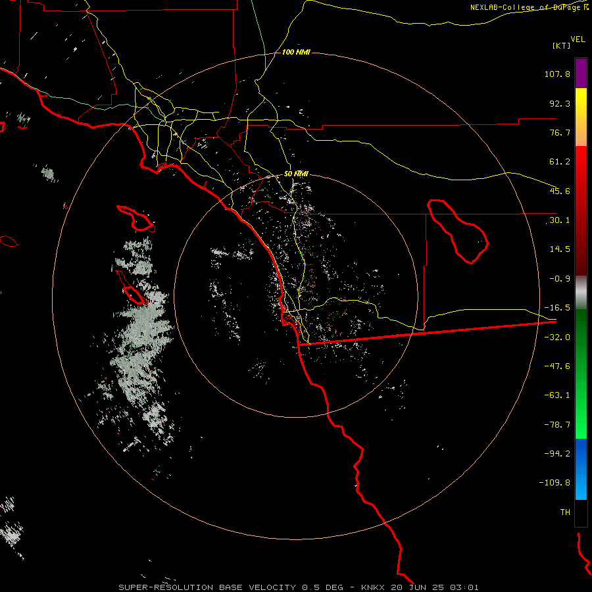Click the Super-Resolution Base Velocity caption
This screenshot has width=592, height=592.
pyautogui.click(x=299, y=587)
